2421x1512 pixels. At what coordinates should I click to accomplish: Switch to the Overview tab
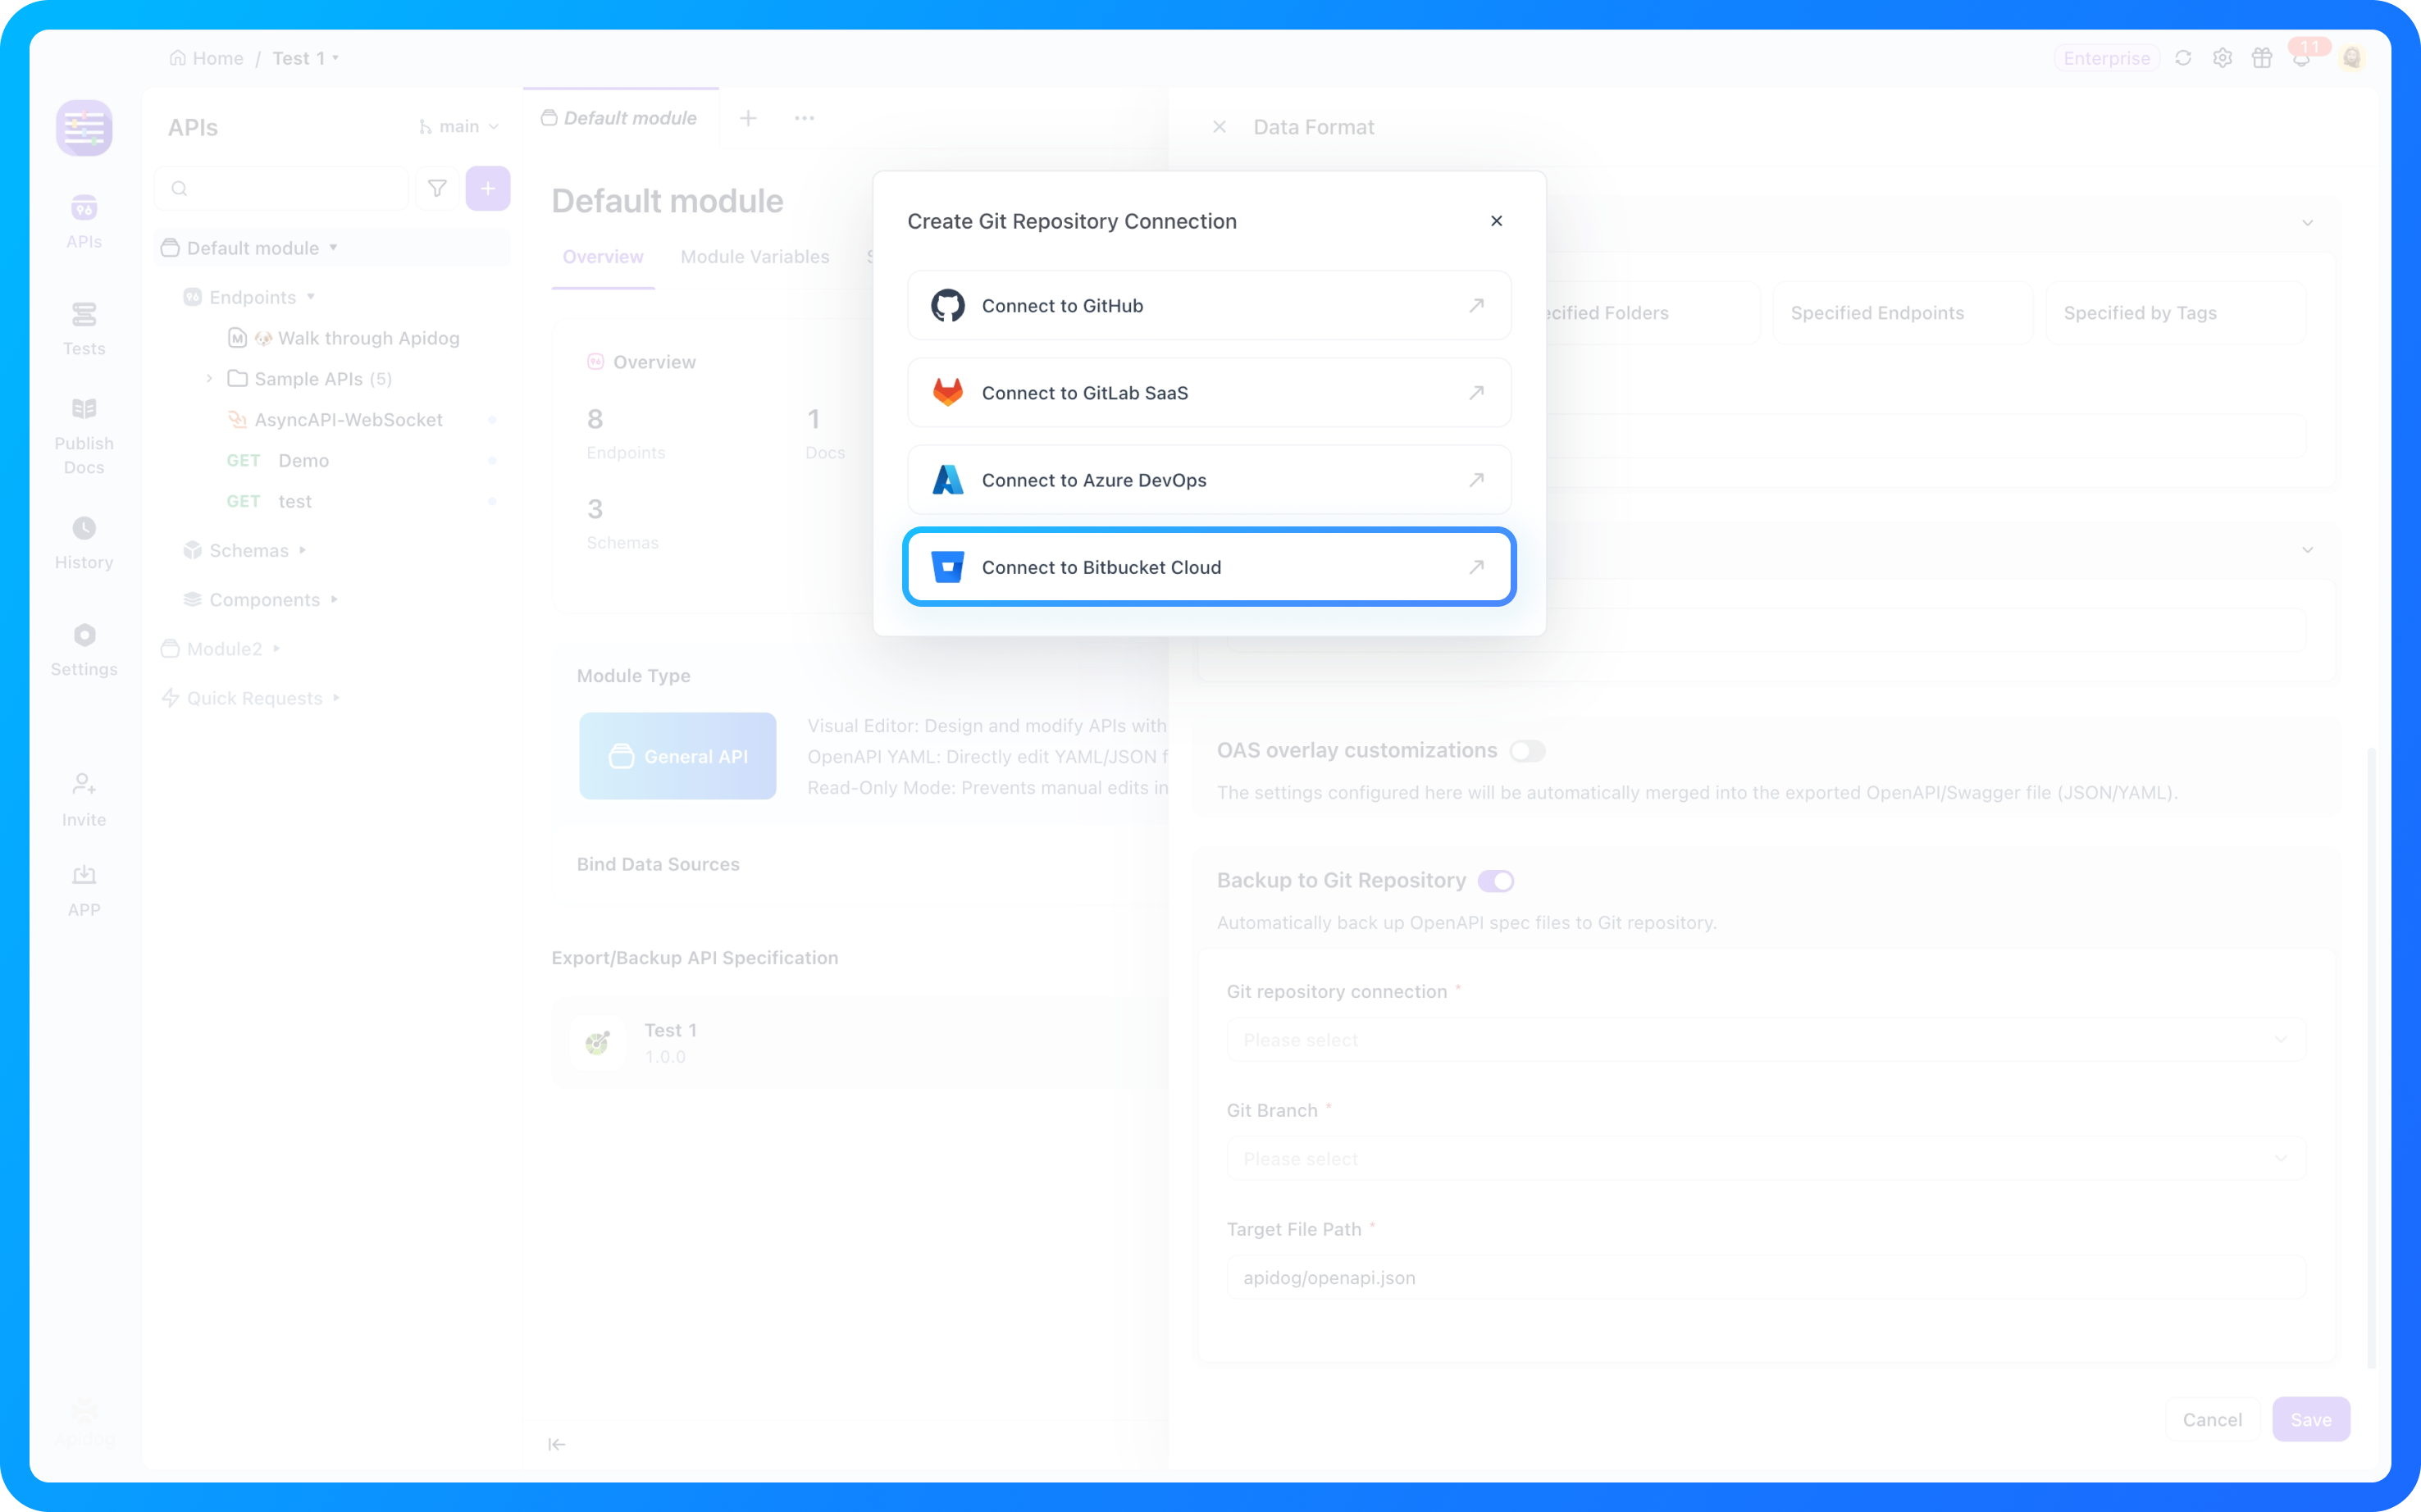pyautogui.click(x=603, y=257)
